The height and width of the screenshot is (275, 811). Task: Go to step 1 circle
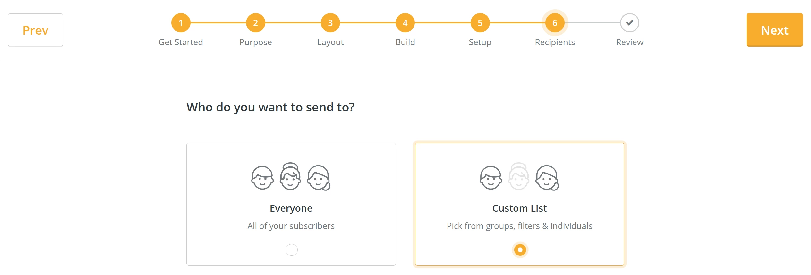tap(181, 23)
